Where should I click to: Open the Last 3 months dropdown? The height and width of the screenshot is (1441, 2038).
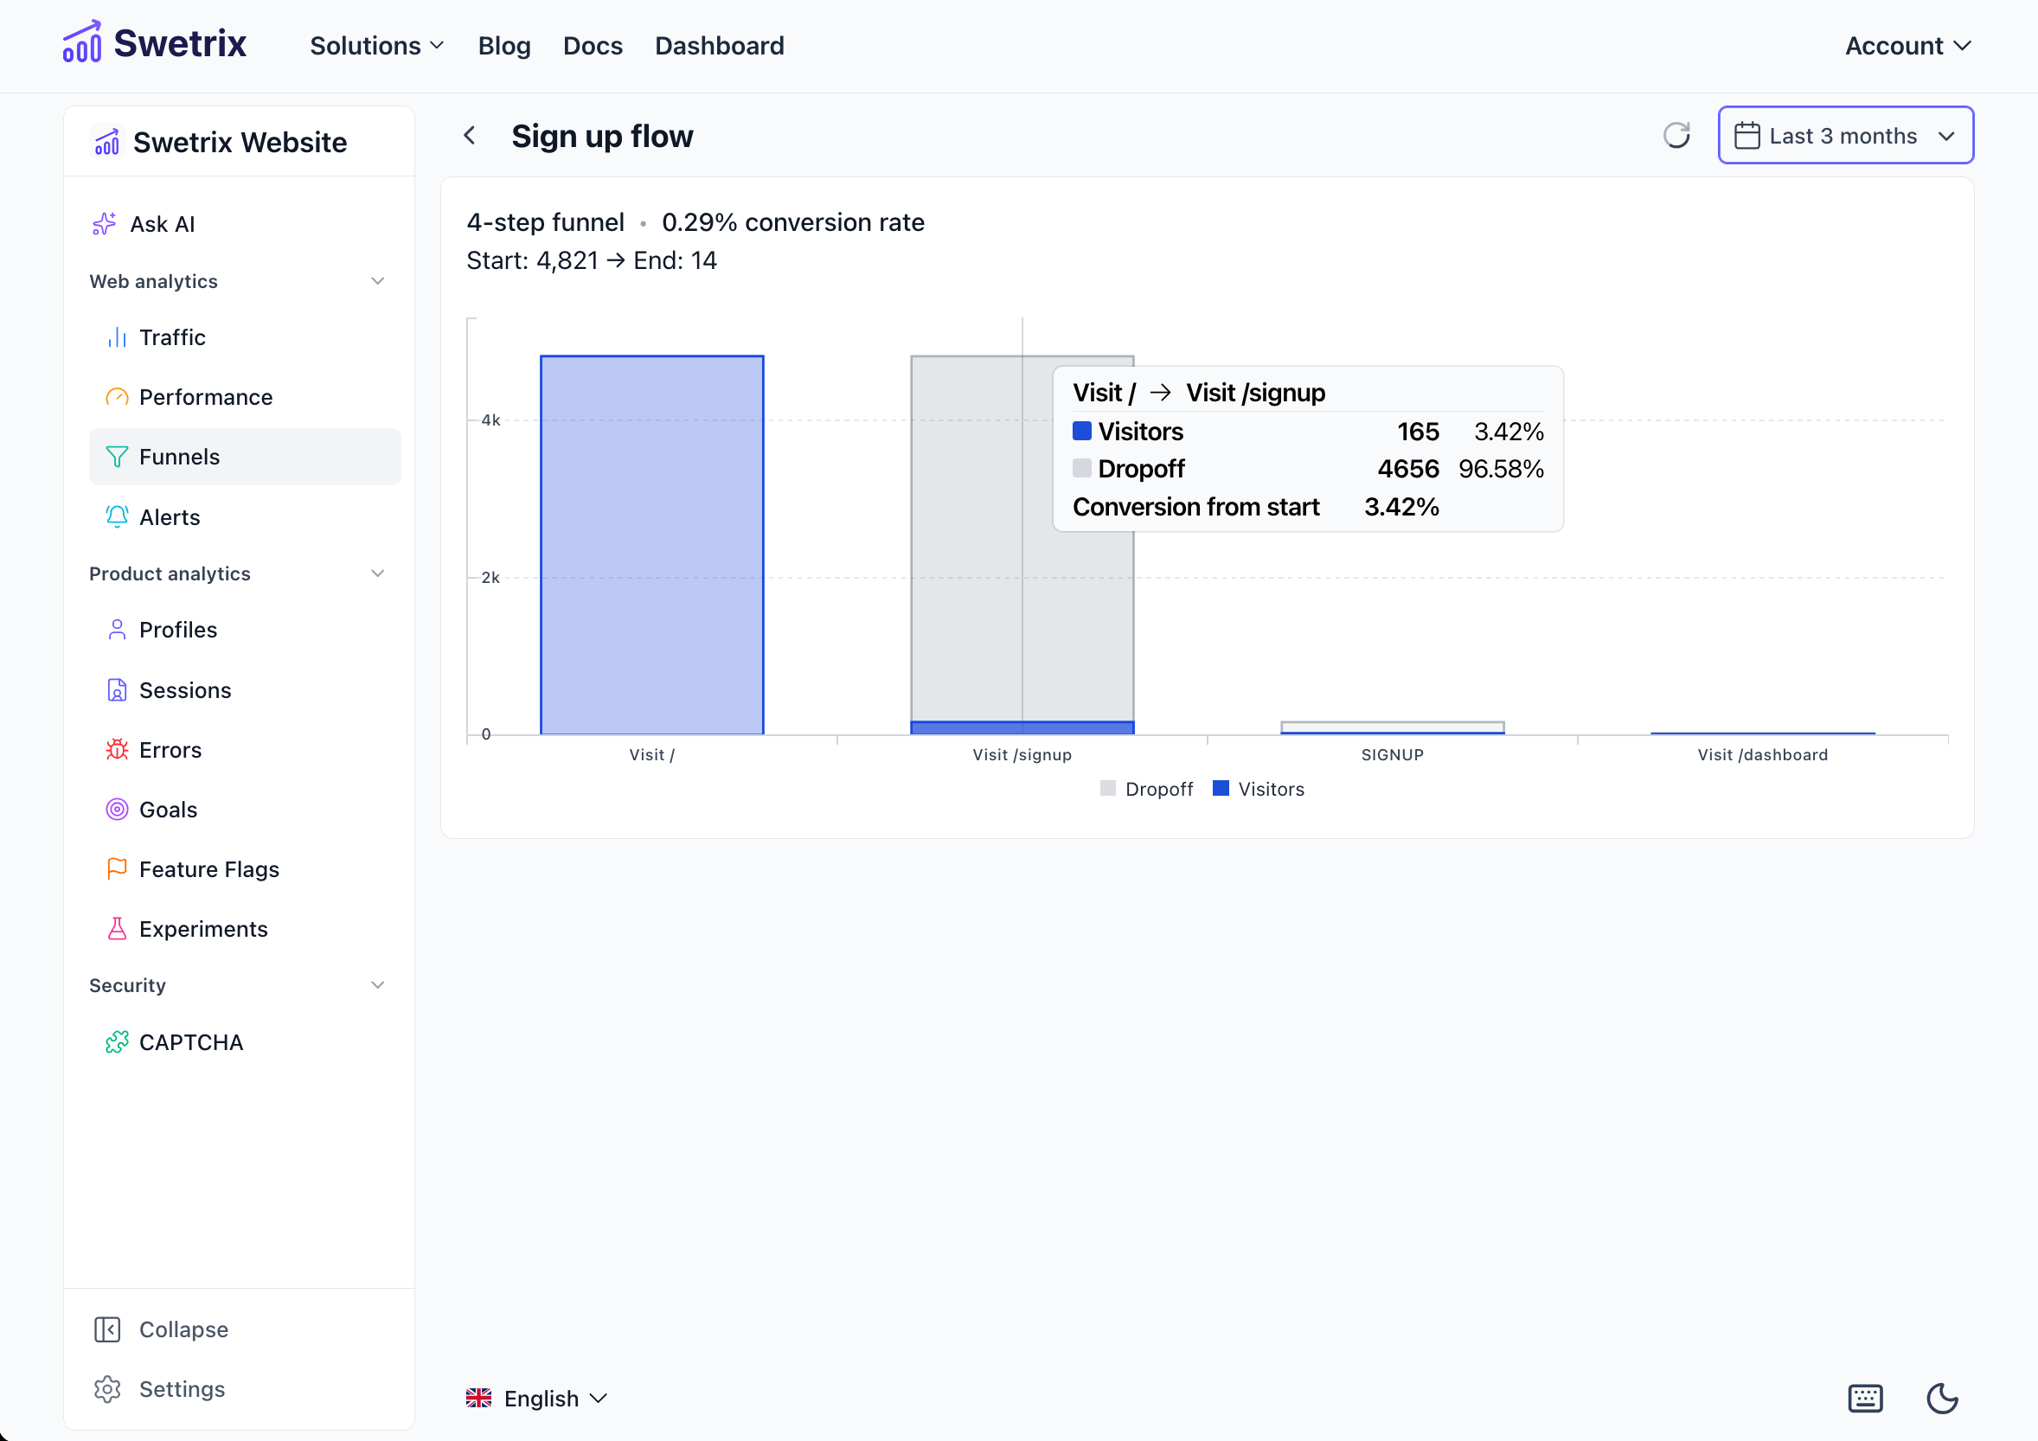tap(1845, 136)
